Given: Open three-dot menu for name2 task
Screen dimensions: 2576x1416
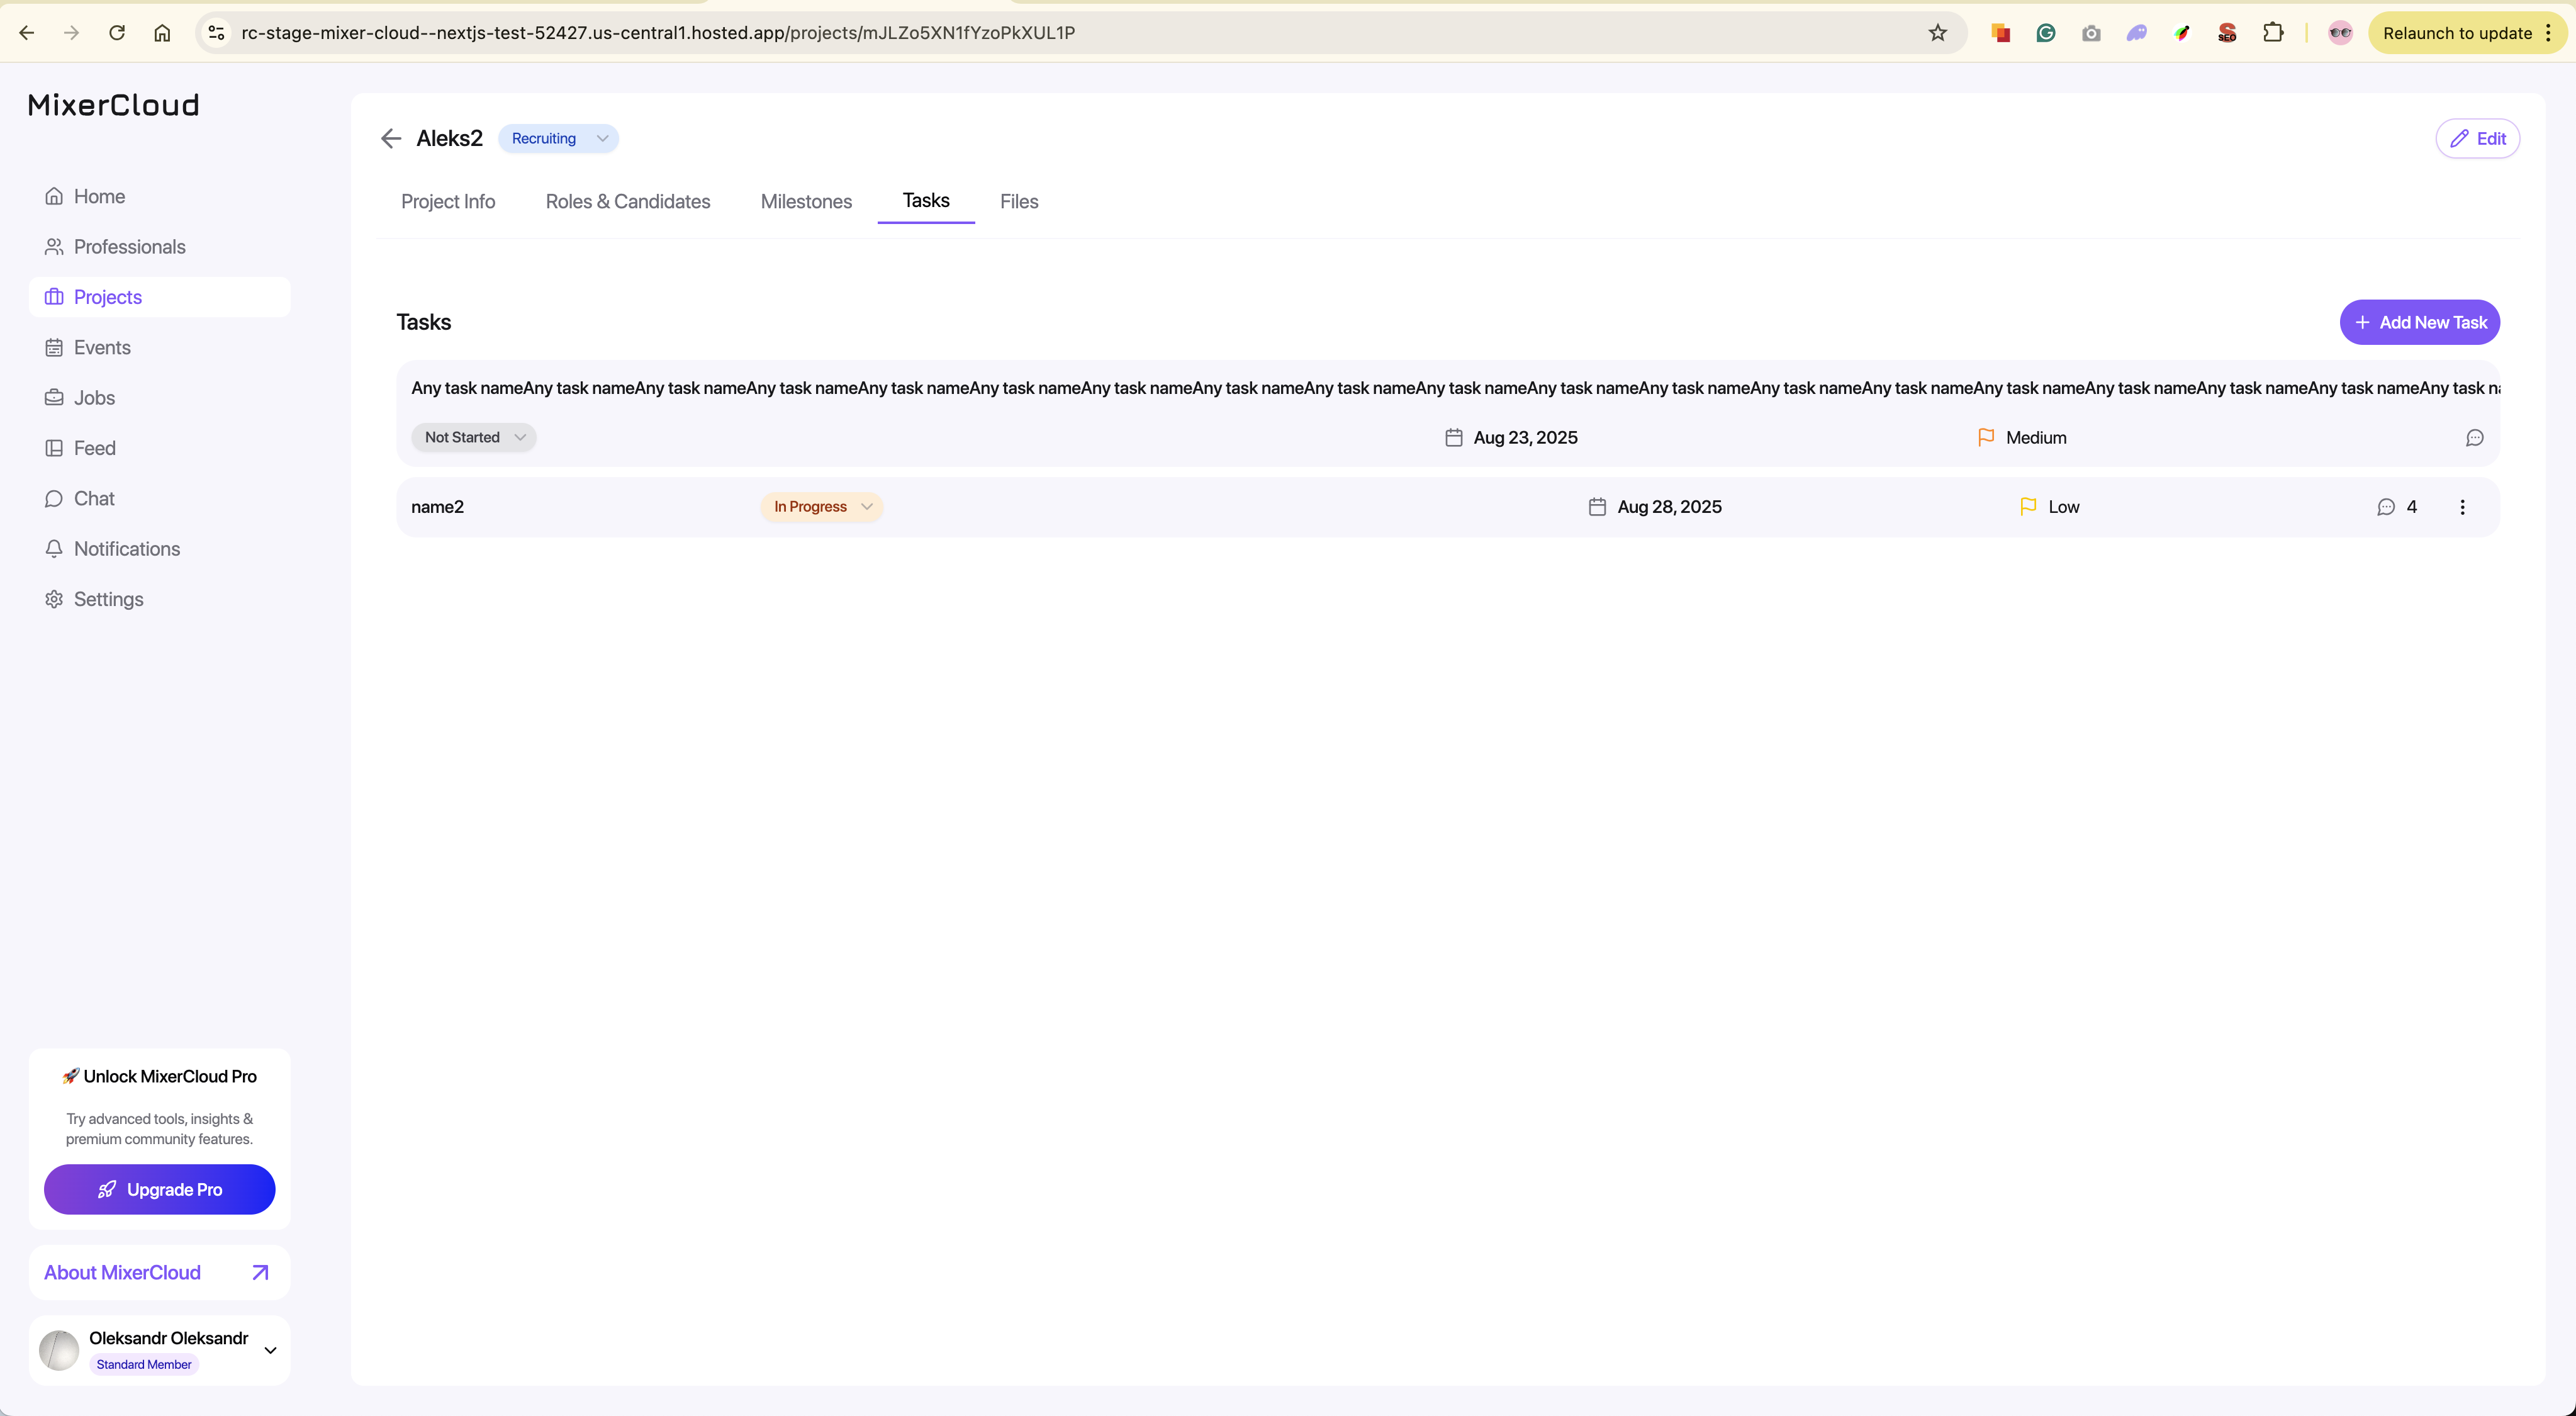Looking at the screenshot, I should tap(2462, 507).
